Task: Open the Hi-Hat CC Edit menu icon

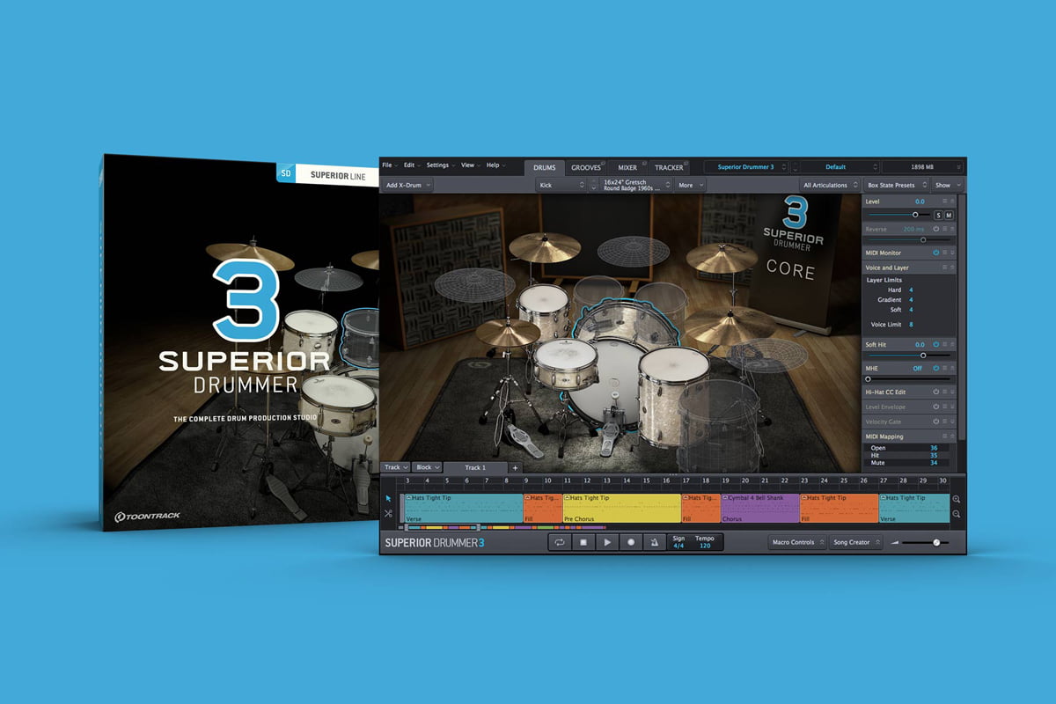Action: [x=944, y=392]
